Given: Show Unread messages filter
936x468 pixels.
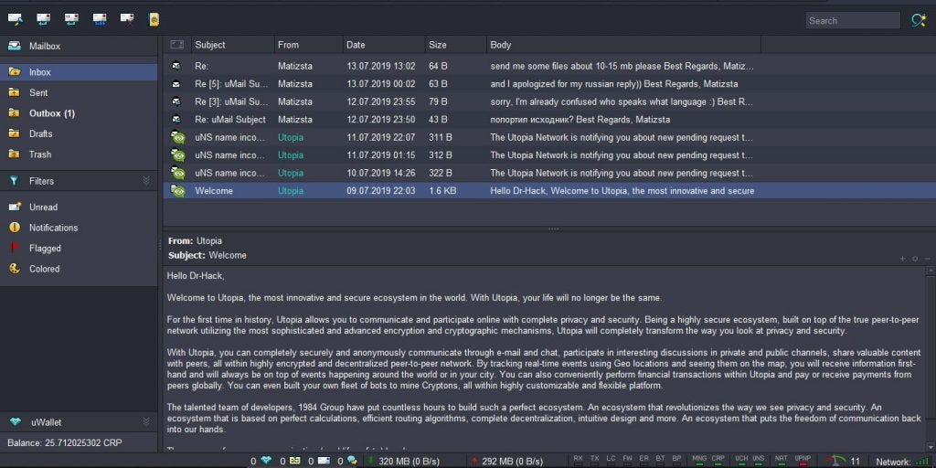Looking at the screenshot, I should point(79,207).
